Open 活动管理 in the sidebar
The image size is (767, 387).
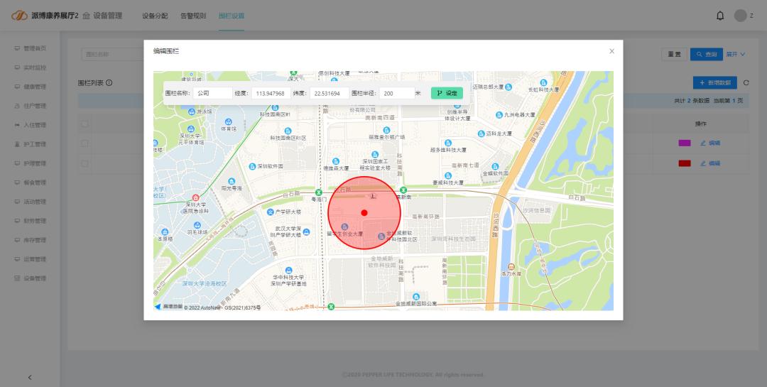pyautogui.click(x=31, y=202)
